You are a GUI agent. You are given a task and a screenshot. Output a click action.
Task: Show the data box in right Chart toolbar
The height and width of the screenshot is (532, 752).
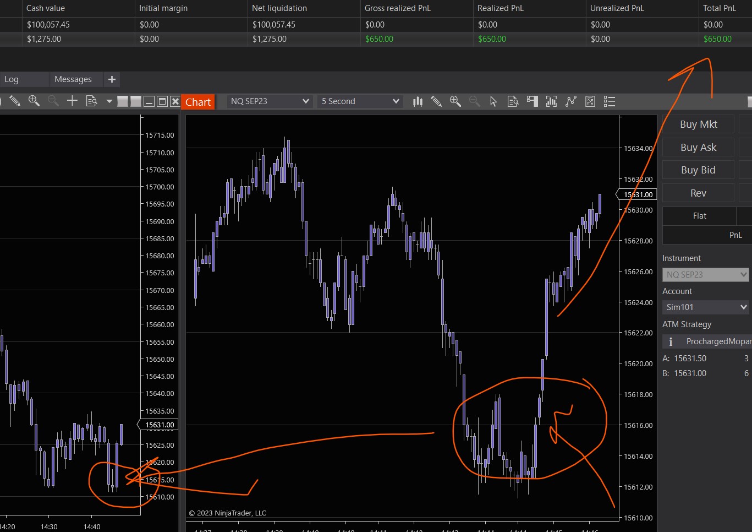(x=513, y=101)
